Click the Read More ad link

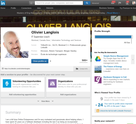(113, 13)
